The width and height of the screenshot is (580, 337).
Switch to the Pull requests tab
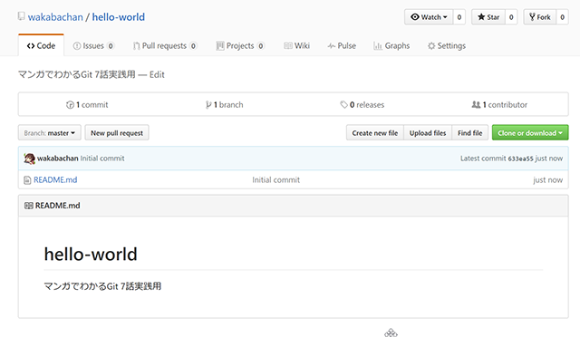tap(165, 45)
